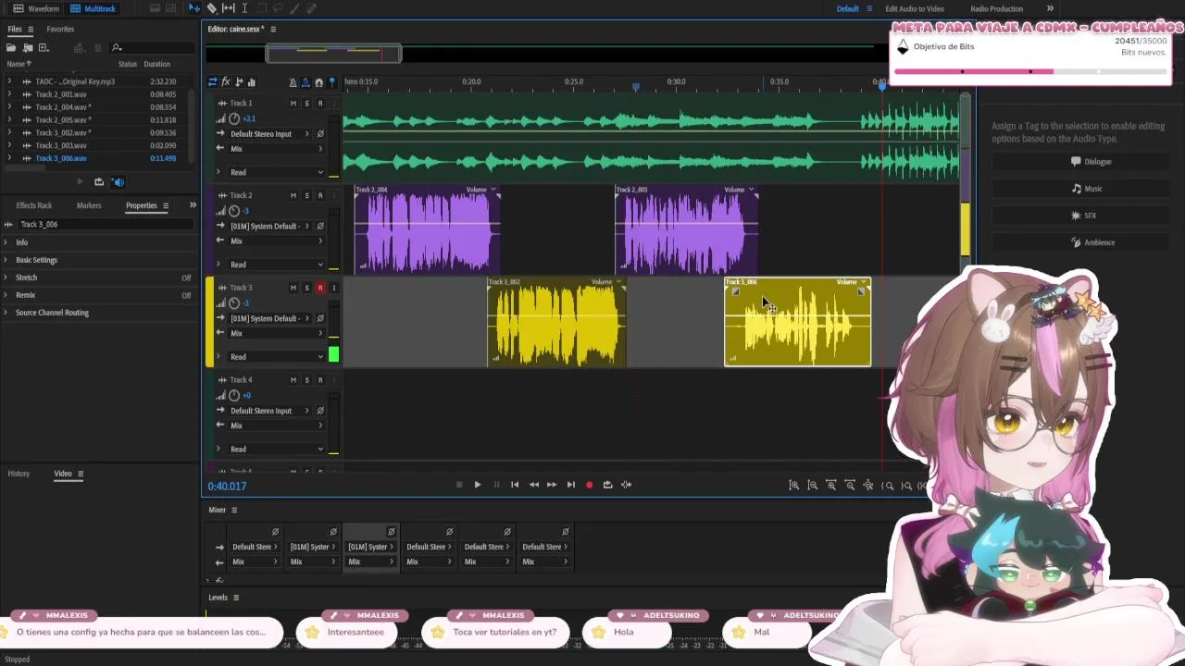Click the Inputs/Outputs view icon
Image resolution: width=1185 pixels, height=666 pixels.
pyautogui.click(x=212, y=82)
